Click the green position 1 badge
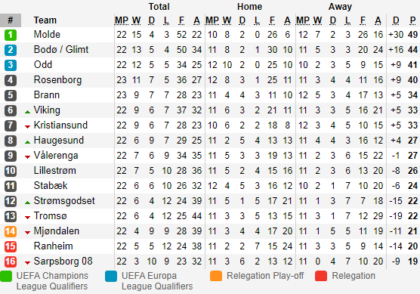The image size is (420, 294). (x=11, y=35)
